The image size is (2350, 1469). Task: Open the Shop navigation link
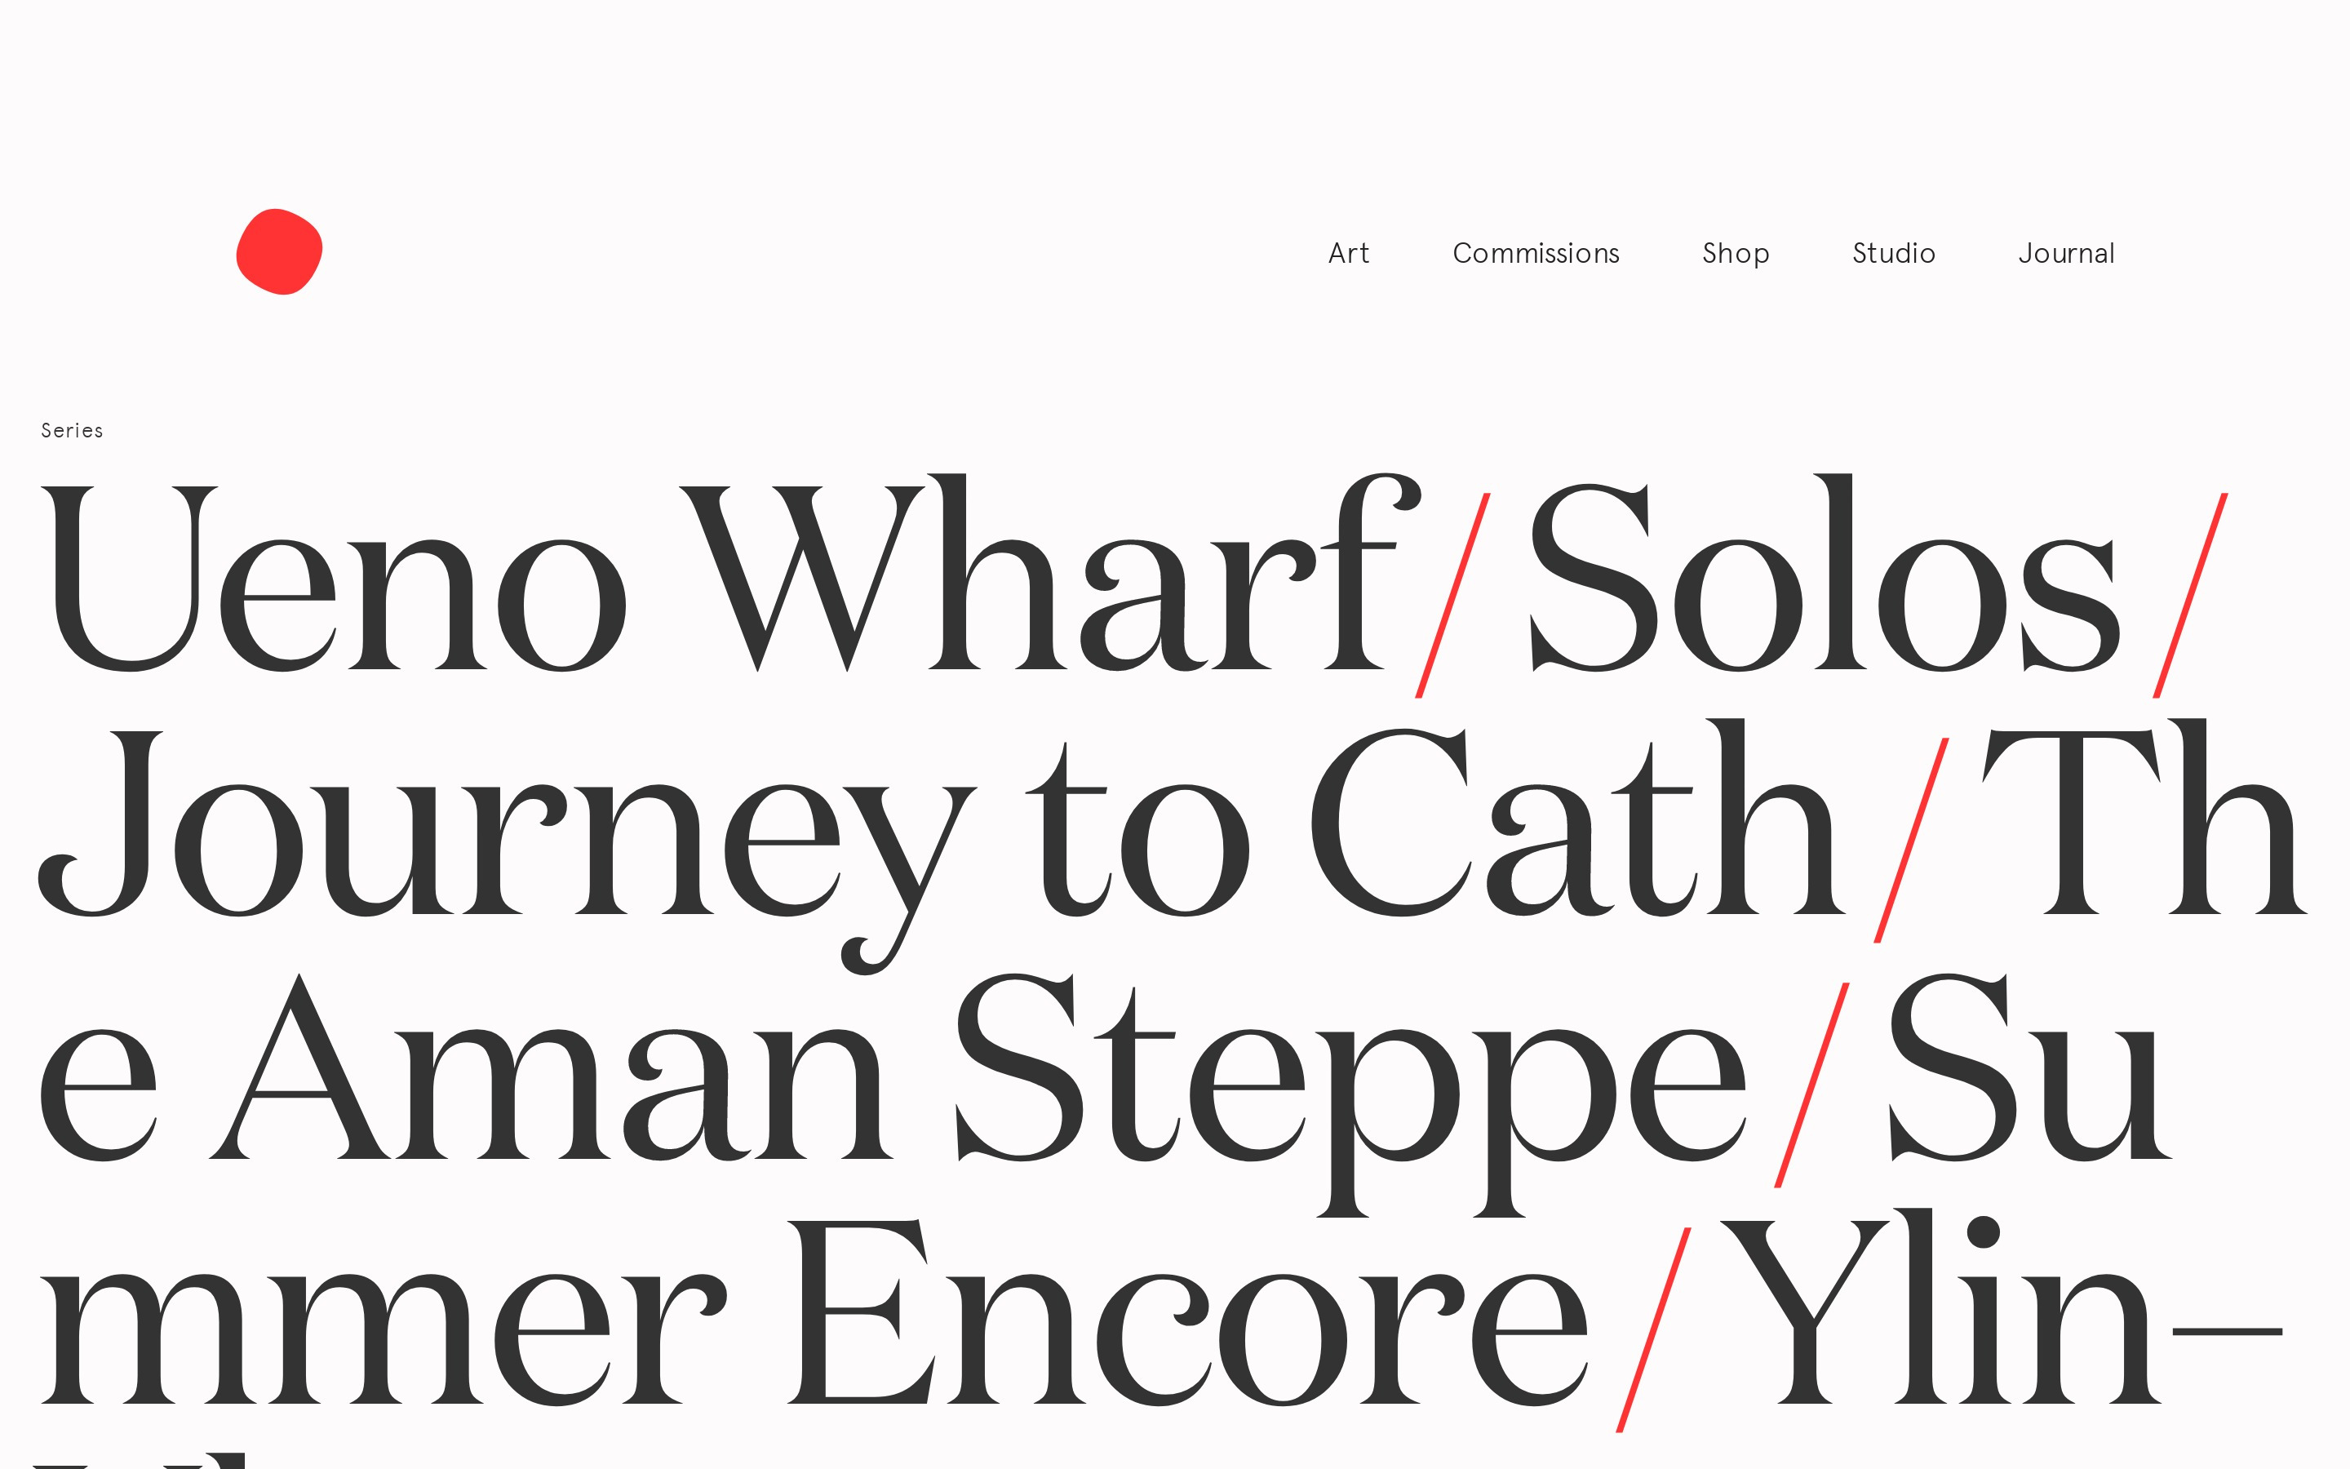(1736, 254)
